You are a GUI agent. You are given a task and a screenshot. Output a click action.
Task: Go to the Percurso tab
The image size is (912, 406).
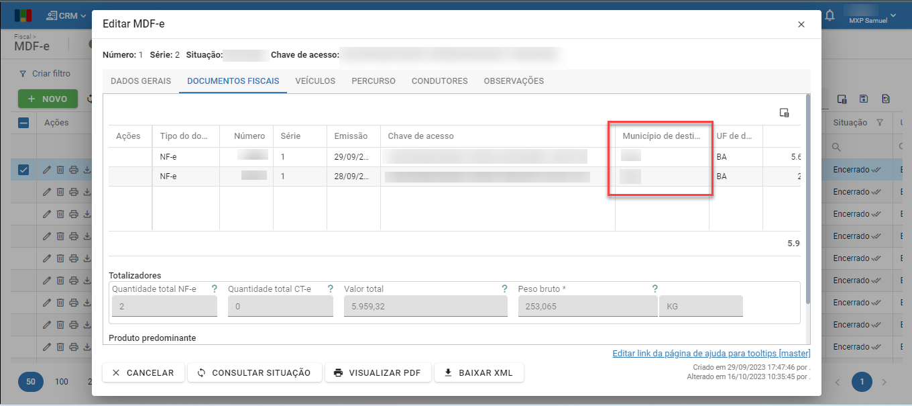click(374, 81)
